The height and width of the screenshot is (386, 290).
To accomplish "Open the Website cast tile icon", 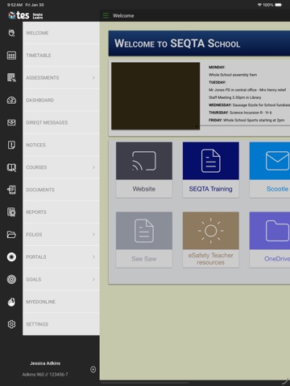I will pyautogui.click(x=144, y=161).
